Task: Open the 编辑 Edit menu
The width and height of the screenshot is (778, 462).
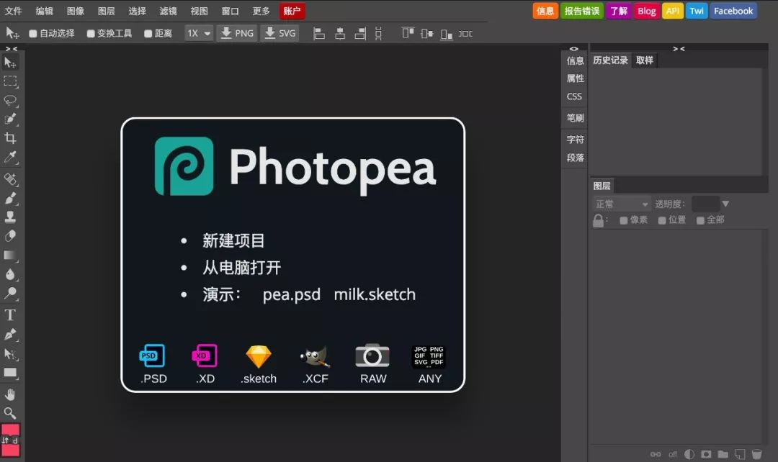Action: coord(44,11)
